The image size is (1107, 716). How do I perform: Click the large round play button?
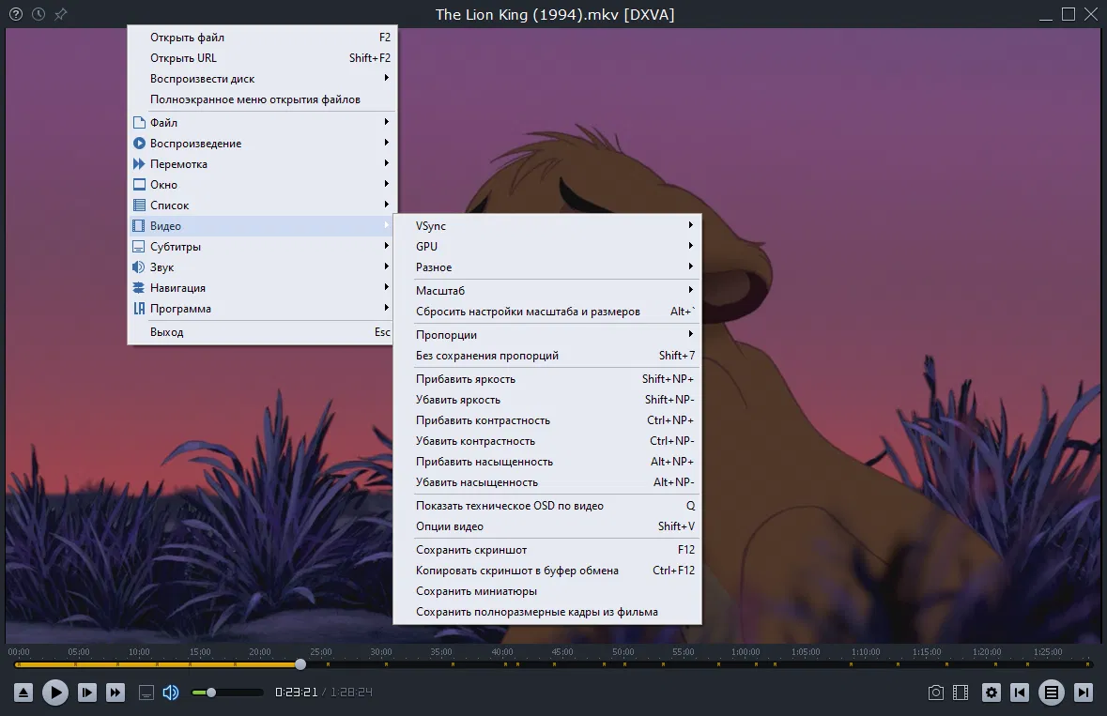pyautogui.click(x=55, y=693)
